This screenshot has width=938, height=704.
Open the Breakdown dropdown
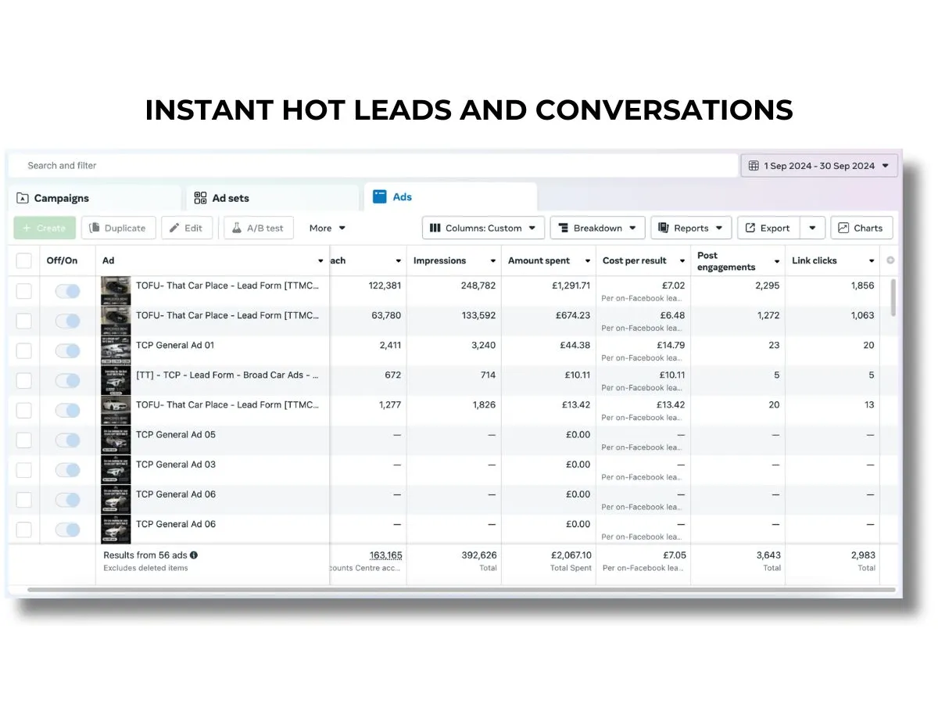tap(597, 228)
